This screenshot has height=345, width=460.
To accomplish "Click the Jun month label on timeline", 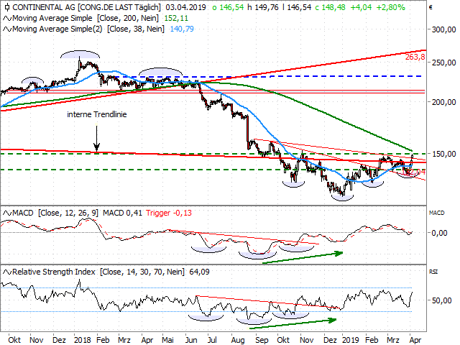I will (191, 340).
